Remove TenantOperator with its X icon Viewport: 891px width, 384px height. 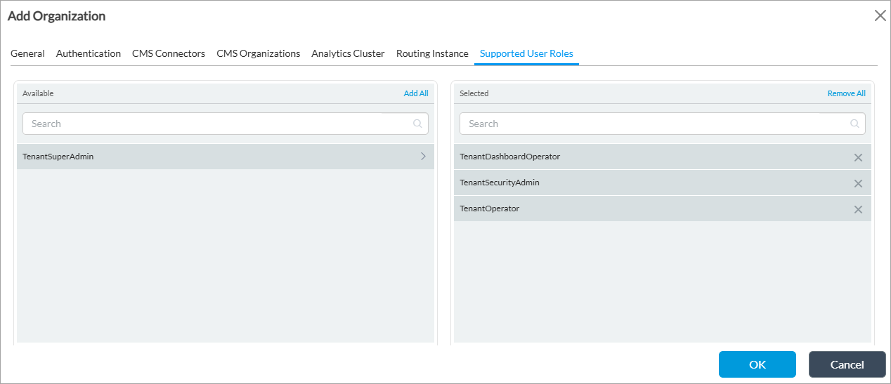click(x=858, y=209)
